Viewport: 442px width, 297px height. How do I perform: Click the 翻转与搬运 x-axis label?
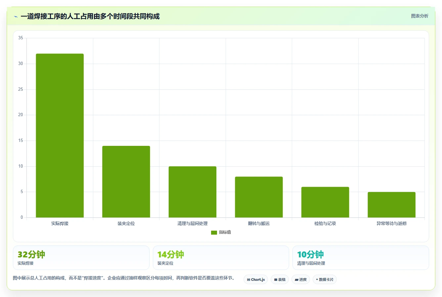coord(259,223)
